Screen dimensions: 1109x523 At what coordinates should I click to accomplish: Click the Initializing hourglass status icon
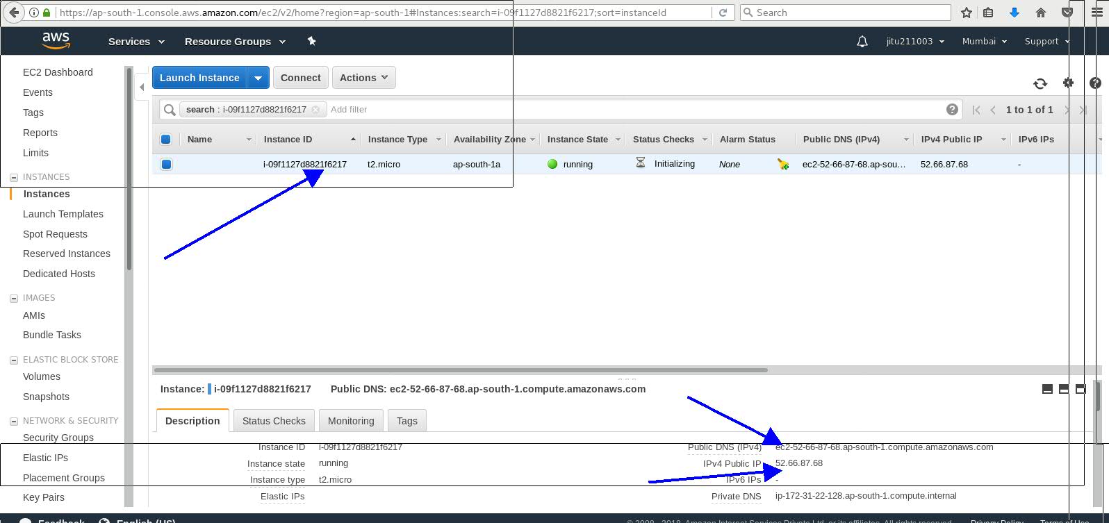click(641, 163)
